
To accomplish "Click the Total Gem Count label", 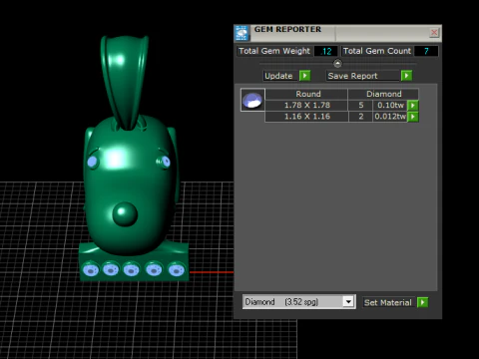I will tap(377, 51).
